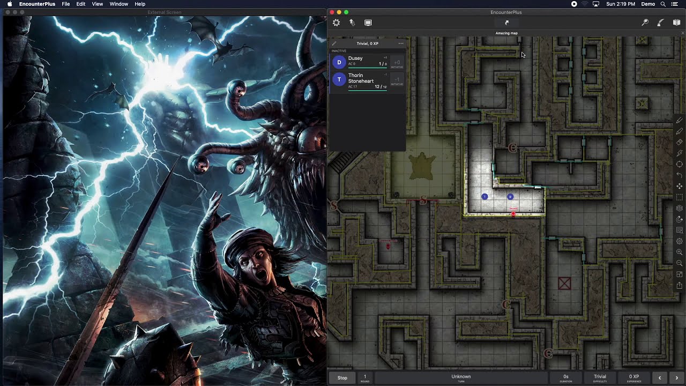Open the View menu
The height and width of the screenshot is (386, 686).
click(x=97, y=4)
